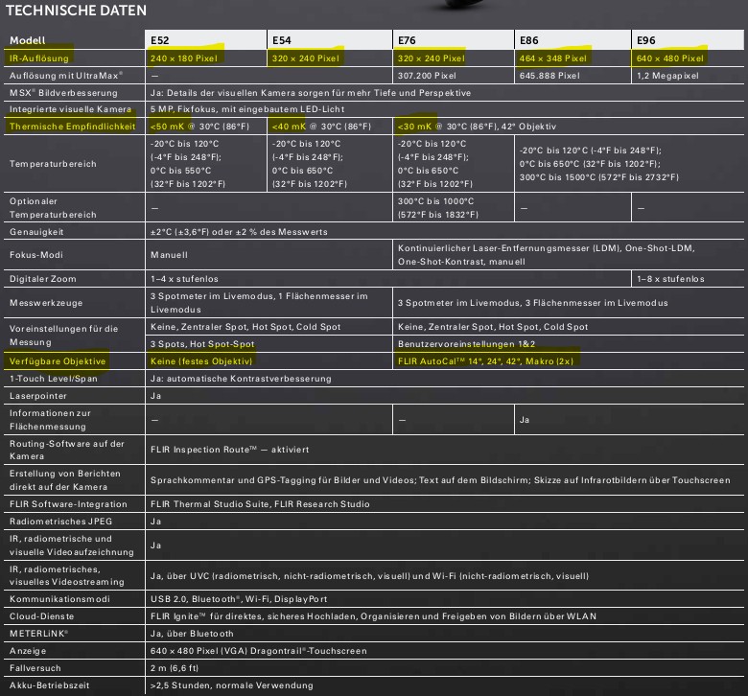Click the Cloud-Dienste FLIR Ignite description

373,616
